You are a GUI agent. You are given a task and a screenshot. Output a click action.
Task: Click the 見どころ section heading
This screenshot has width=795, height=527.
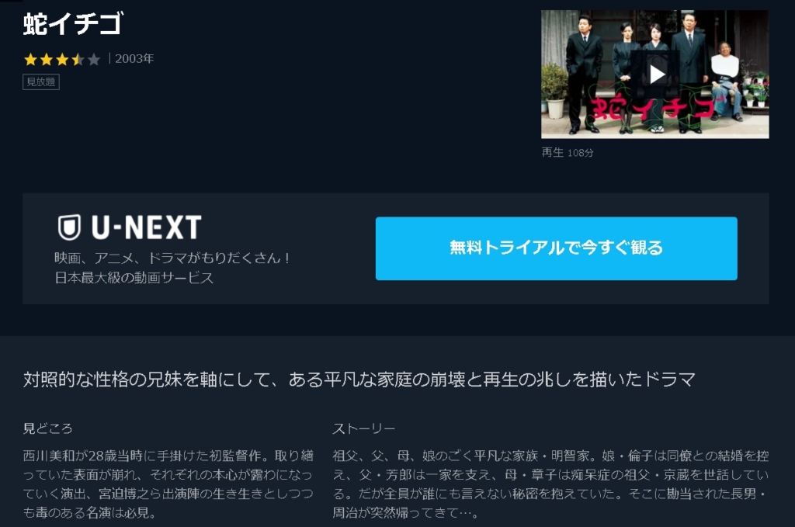pos(47,428)
